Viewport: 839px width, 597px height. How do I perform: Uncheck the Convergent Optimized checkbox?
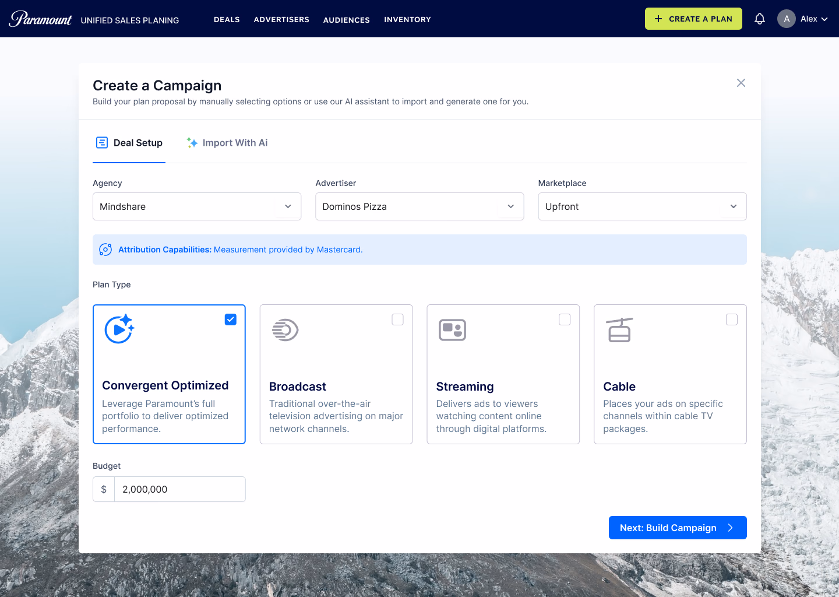tap(231, 319)
